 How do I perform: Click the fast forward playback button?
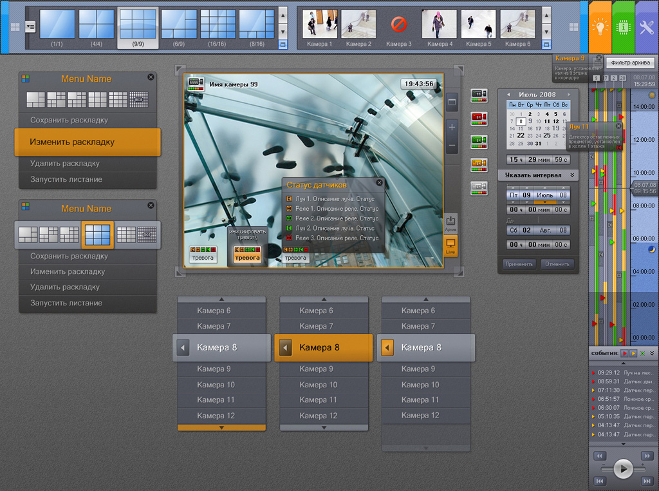[x=647, y=456]
